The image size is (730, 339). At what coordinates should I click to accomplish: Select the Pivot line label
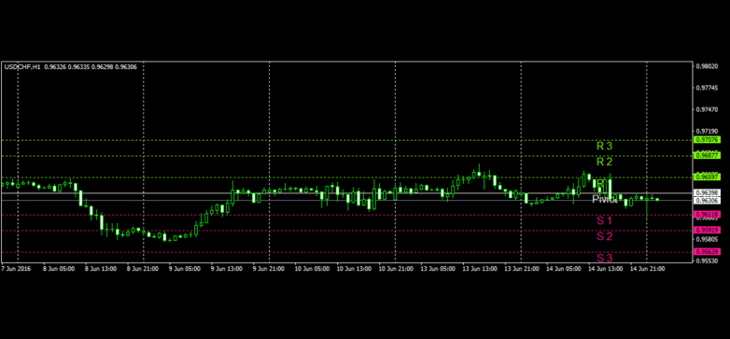click(x=605, y=199)
